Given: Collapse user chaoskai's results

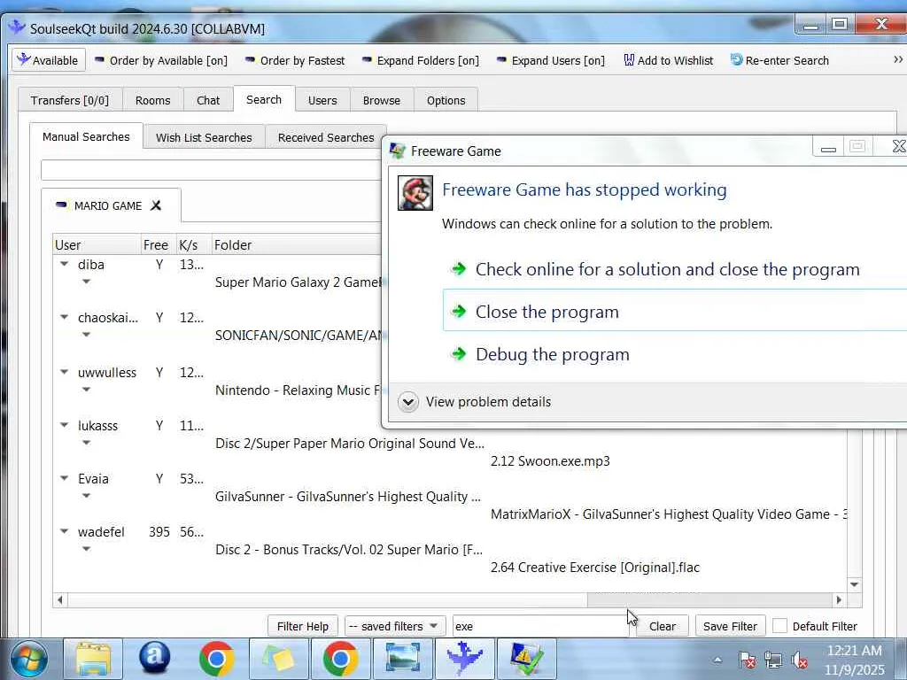Looking at the screenshot, I should pyautogui.click(x=64, y=318).
